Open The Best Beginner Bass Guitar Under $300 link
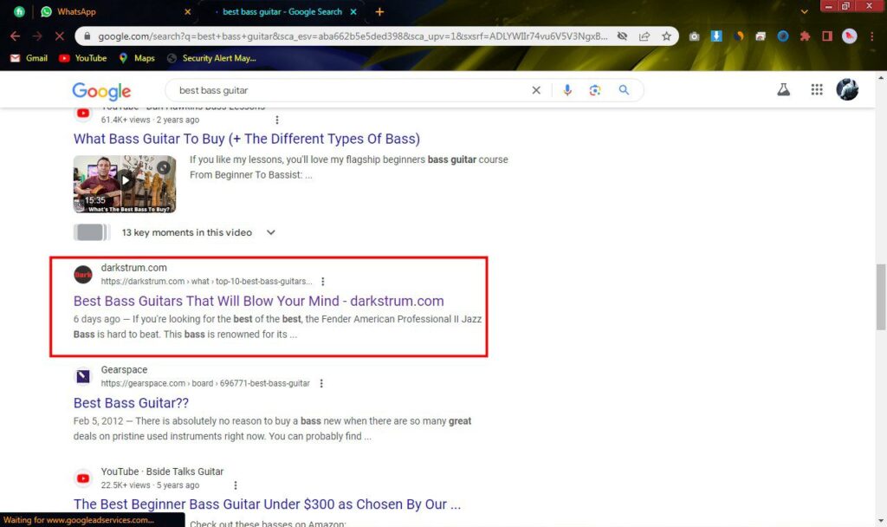The height and width of the screenshot is (527, 887). (x=267, y=504)
